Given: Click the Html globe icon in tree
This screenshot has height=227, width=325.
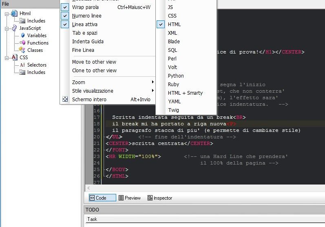Looking at the screenshot, I should [x=15, y=13].
